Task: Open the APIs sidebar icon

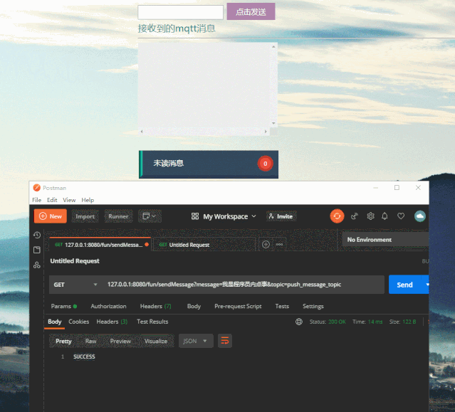Action: point(37,265)
